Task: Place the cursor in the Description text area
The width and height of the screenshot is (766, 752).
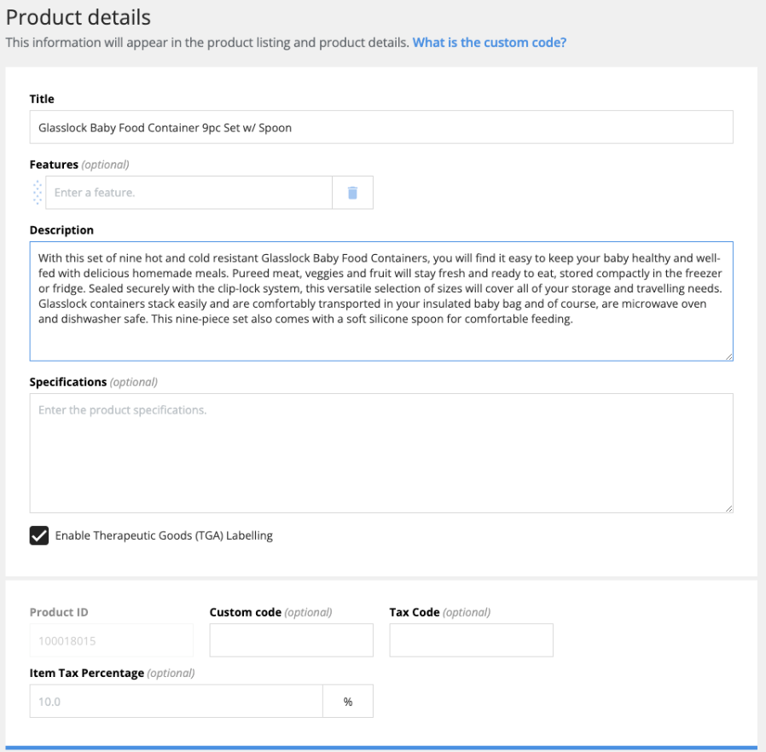Action: [x=381, y=301]
